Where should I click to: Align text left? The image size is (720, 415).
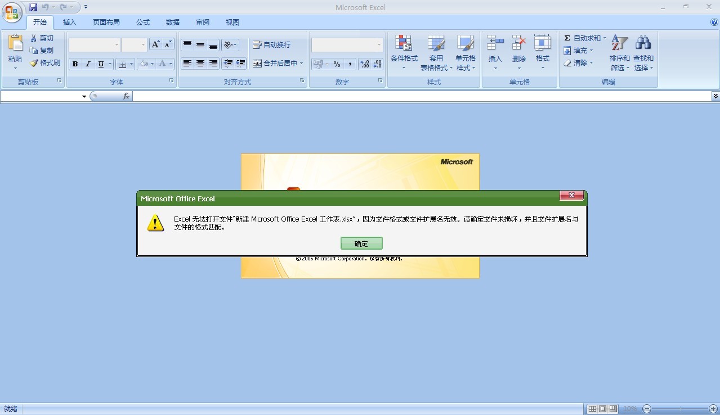pyautogui.click(x=187, y=64)
